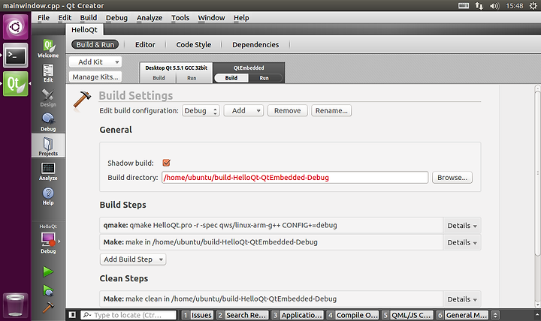Open the Help mode

pos(48,196)
